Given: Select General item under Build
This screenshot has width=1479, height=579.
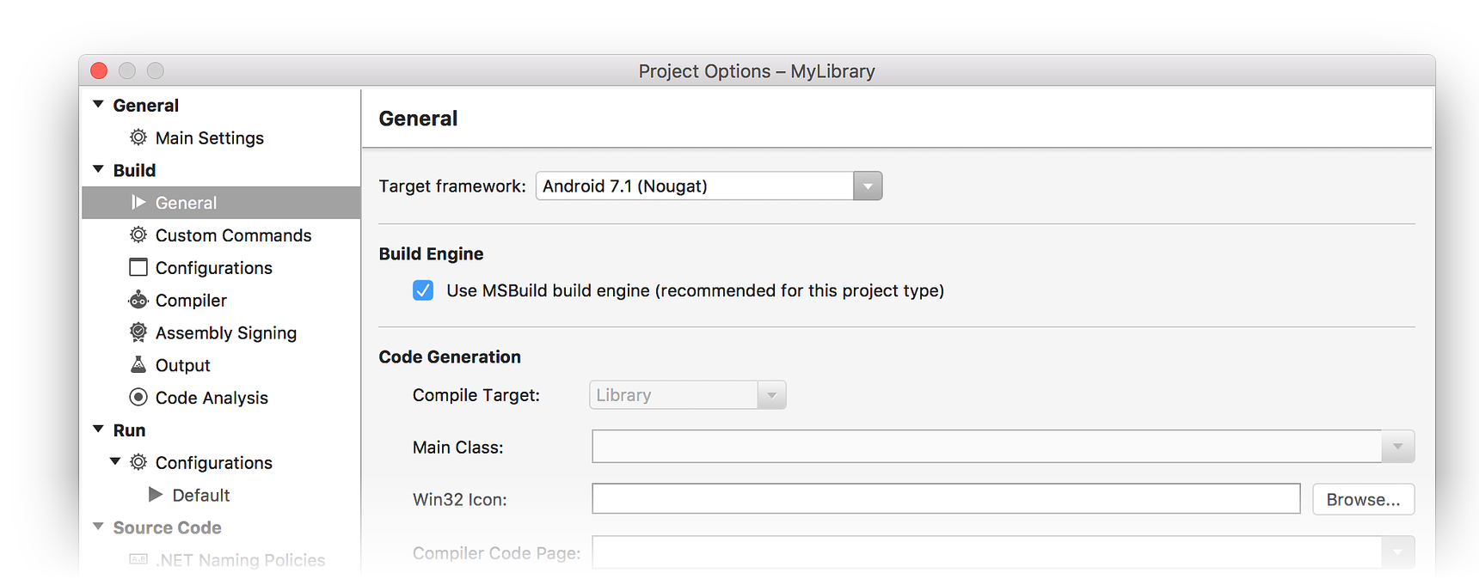Looking at the screenshot, I should [186, 203].
